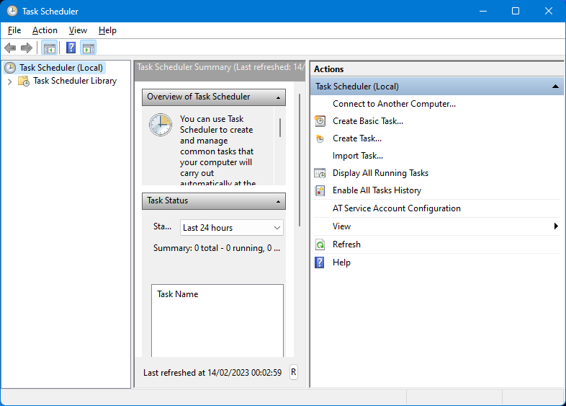This screenshot has height=406, width=566.
Task: Toggle Show/Hide Action Pane toolbar icon
Action: (x=88, y=48)
